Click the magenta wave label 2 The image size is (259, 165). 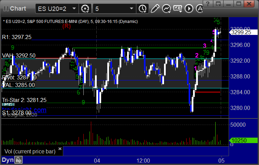197,55
